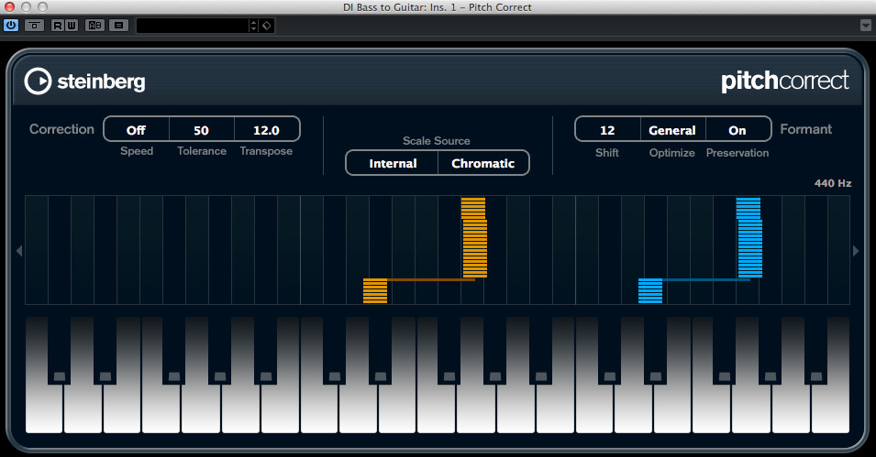Click the highest B white key on the keyboard
This screenshot has width=876, height=457.
click(831, 408)
